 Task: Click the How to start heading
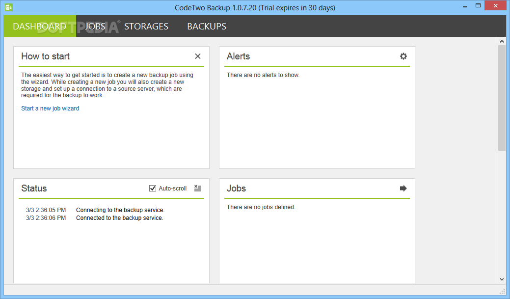click(x=46, y=56)
